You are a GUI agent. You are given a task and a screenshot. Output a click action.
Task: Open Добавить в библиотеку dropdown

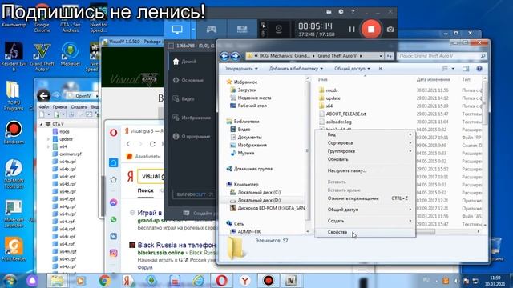[x=296, y=69]
